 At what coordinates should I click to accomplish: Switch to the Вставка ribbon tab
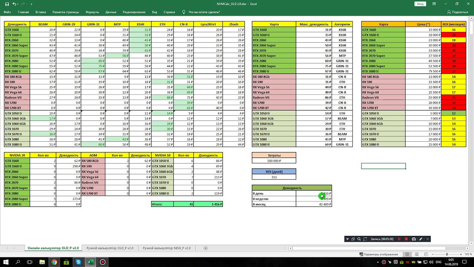coord(41,12)
